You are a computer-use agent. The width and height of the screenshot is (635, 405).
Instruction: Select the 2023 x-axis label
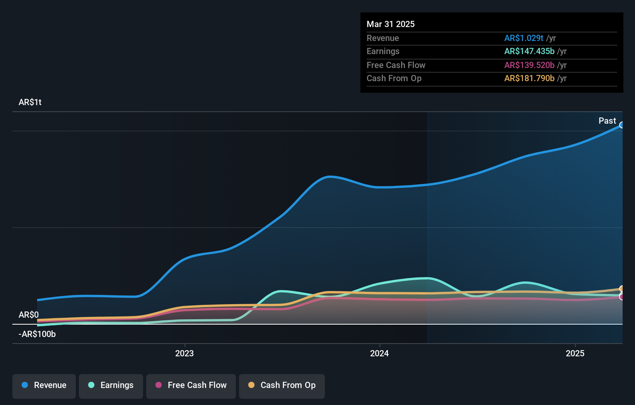[x=184, y=353]
